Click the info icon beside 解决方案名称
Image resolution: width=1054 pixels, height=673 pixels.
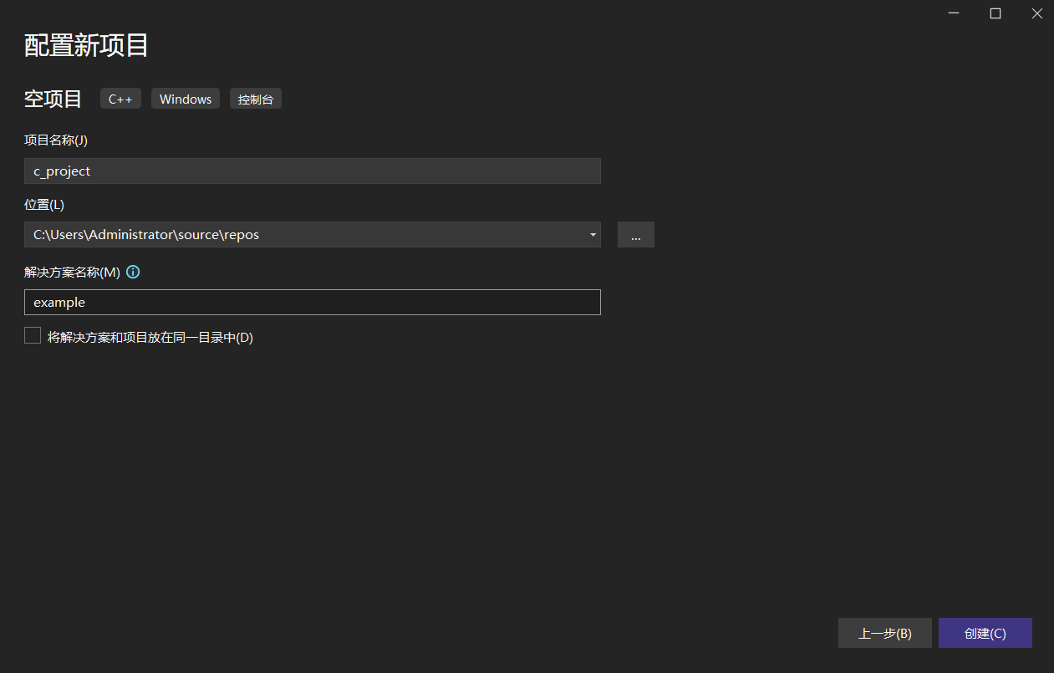(133, 272)
